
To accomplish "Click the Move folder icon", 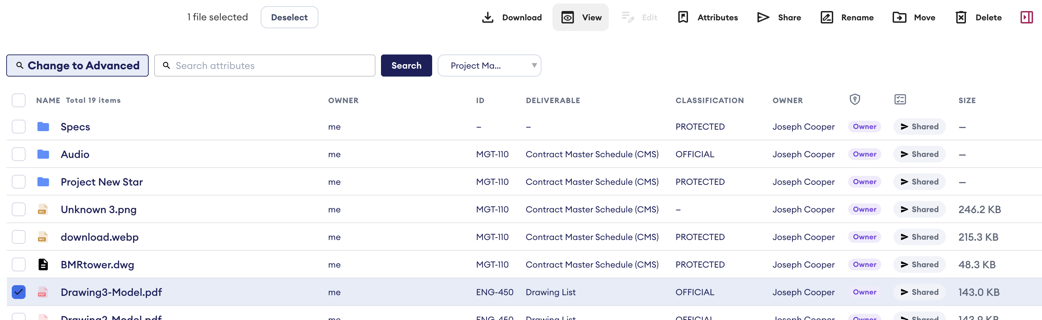I will point(899,17).
